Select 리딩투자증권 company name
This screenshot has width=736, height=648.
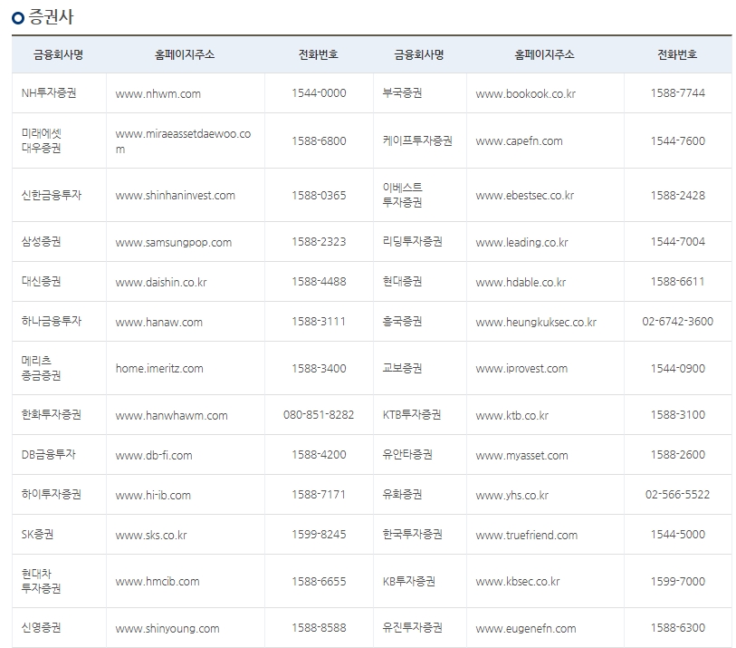click(412, 242)
